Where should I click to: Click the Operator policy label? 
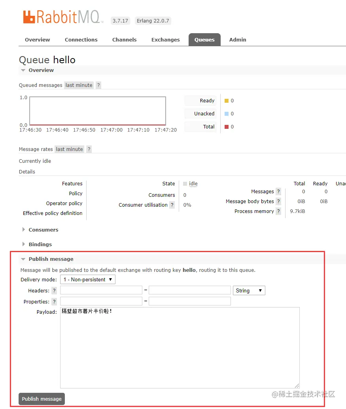tap(64, 204)
